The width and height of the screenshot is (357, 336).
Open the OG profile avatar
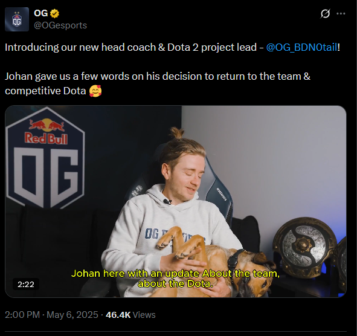[x=17, y=19]
